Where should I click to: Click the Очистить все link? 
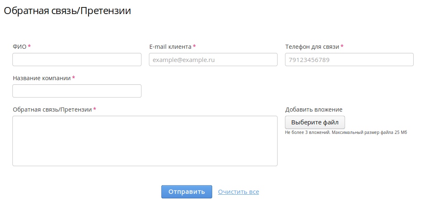[238, 192]
